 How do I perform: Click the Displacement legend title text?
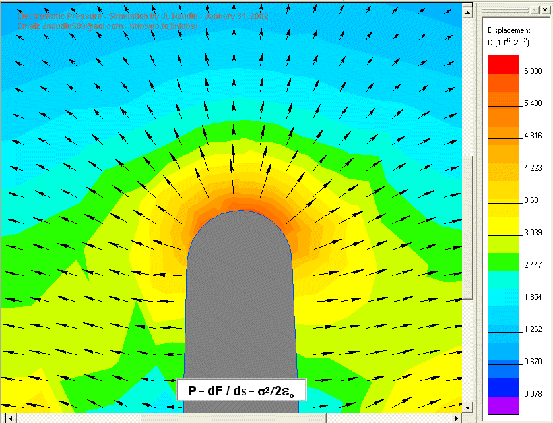pyautogui.click(x=508, y=30)
